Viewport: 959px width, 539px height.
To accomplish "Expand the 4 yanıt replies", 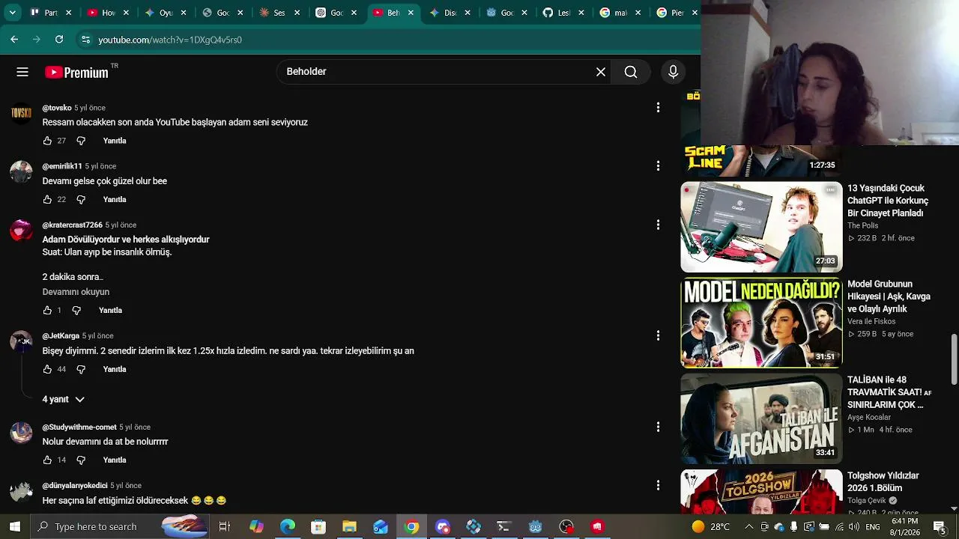I will pyautogui.click(x=64, y=400).
